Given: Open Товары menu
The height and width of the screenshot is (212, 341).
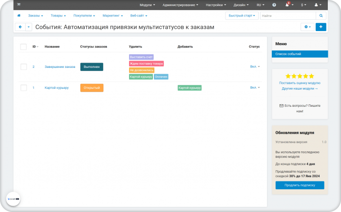Looking at the screenshot, I should tap(58, 16).
